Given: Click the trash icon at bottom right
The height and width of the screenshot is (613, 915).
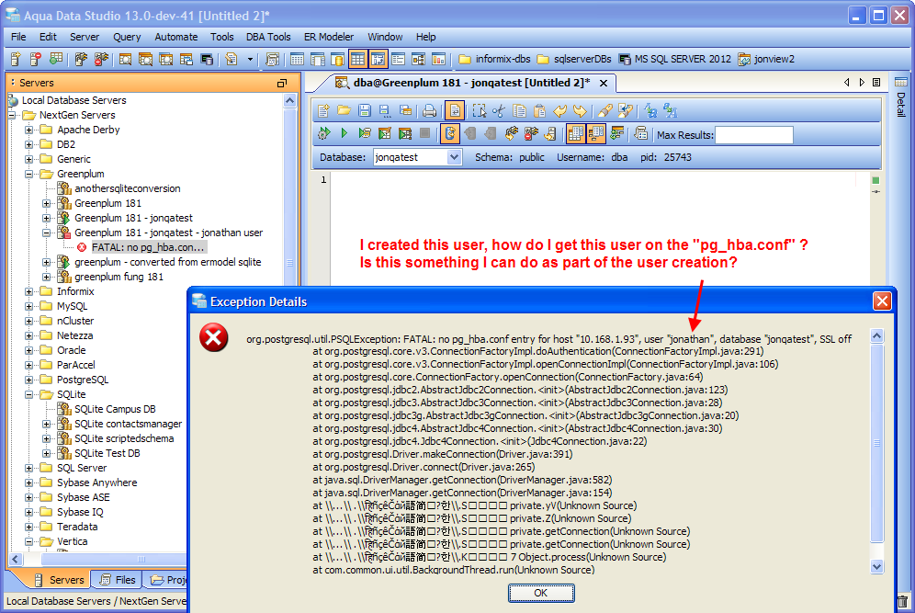Looking at the screenshot, I should tap(902, 601).
